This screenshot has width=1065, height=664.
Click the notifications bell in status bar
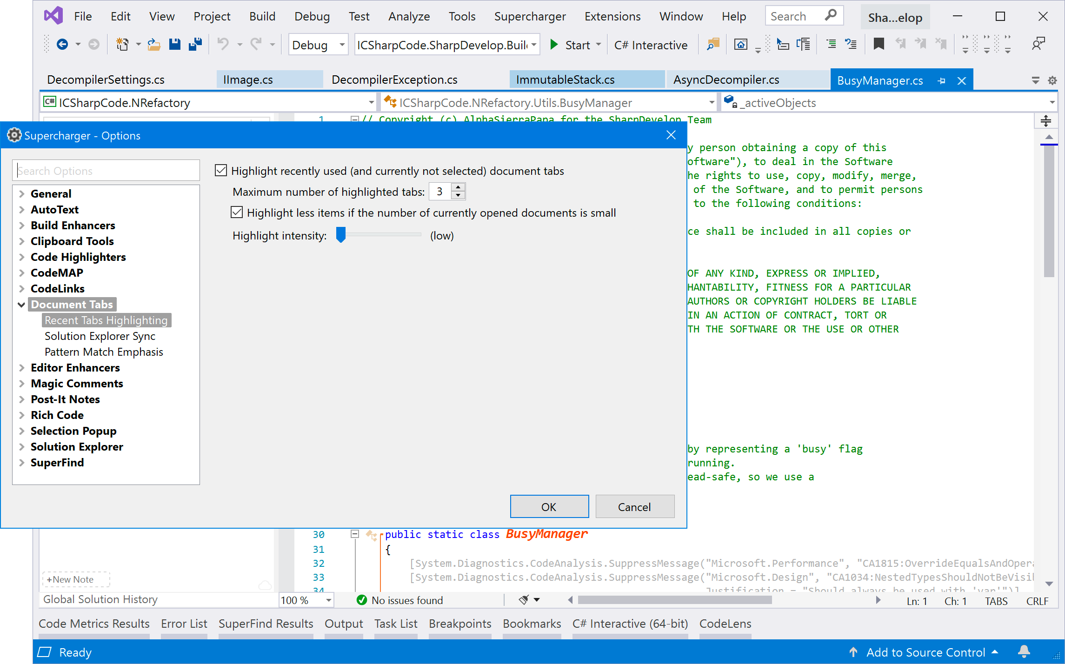(x=1024, y=652)
